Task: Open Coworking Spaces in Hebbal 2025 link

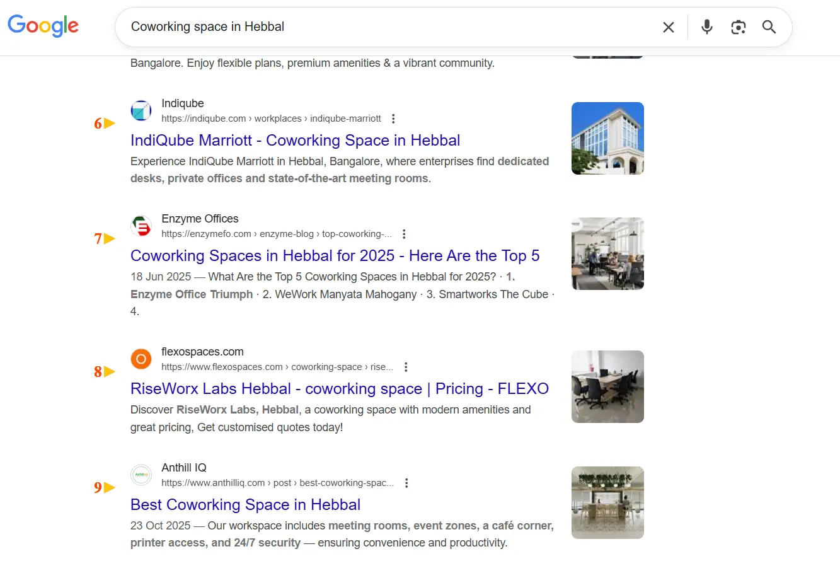Action: click(x=335, y=256)
